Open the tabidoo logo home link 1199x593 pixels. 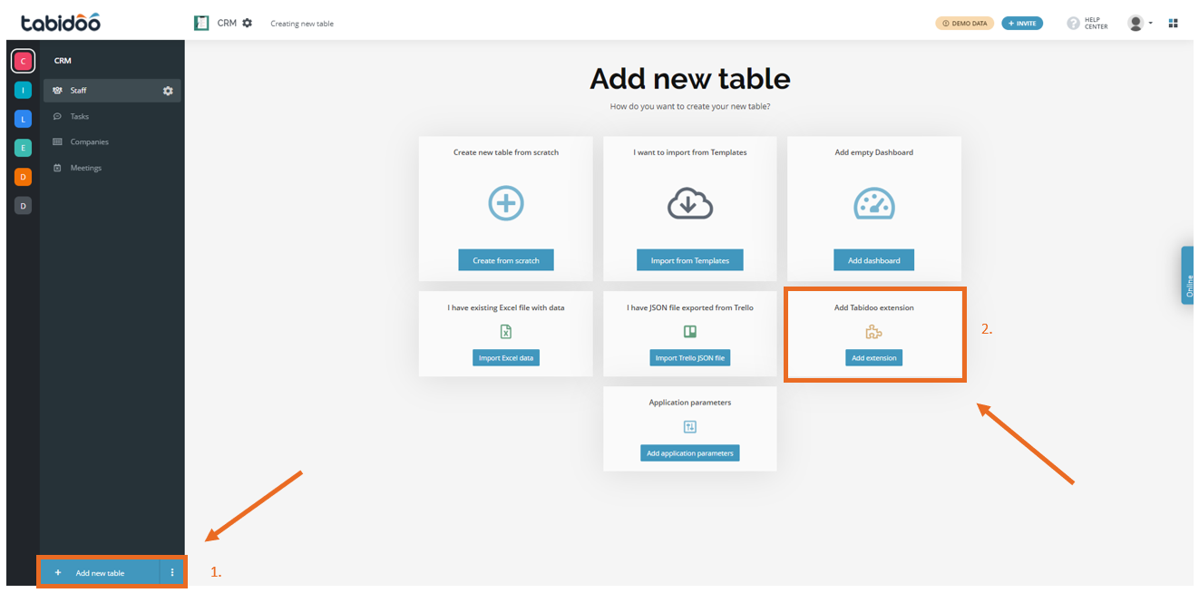point(60,22)
